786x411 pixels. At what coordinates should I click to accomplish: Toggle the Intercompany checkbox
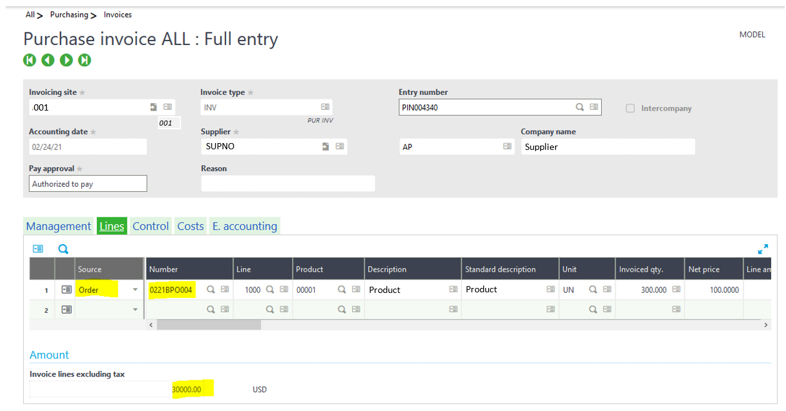pyautogui.click(x=630, y=109)
